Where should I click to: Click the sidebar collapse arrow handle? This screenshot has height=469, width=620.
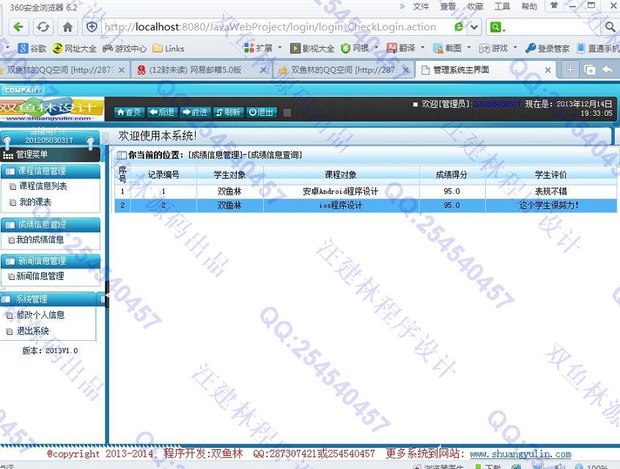(107, 295)
